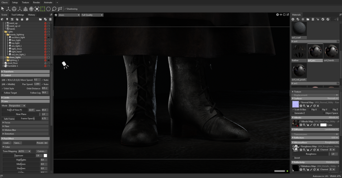This screenshot has height=178, width=342.
Task: Search for the Albedo Map file
Action: point(304,125)
